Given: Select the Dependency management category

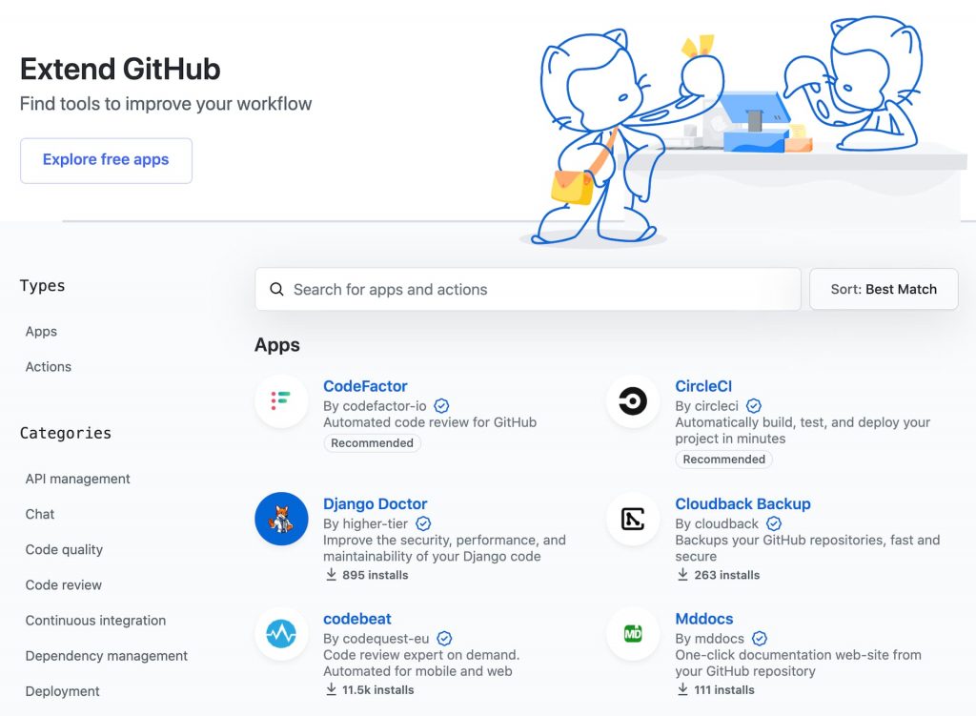Looking at the screenshot, I should (107, 656).
